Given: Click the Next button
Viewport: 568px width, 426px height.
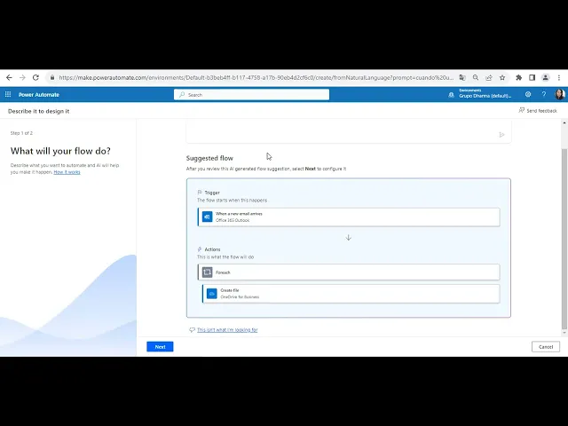Looking at the screenshot, I should (x=160, y=347).
